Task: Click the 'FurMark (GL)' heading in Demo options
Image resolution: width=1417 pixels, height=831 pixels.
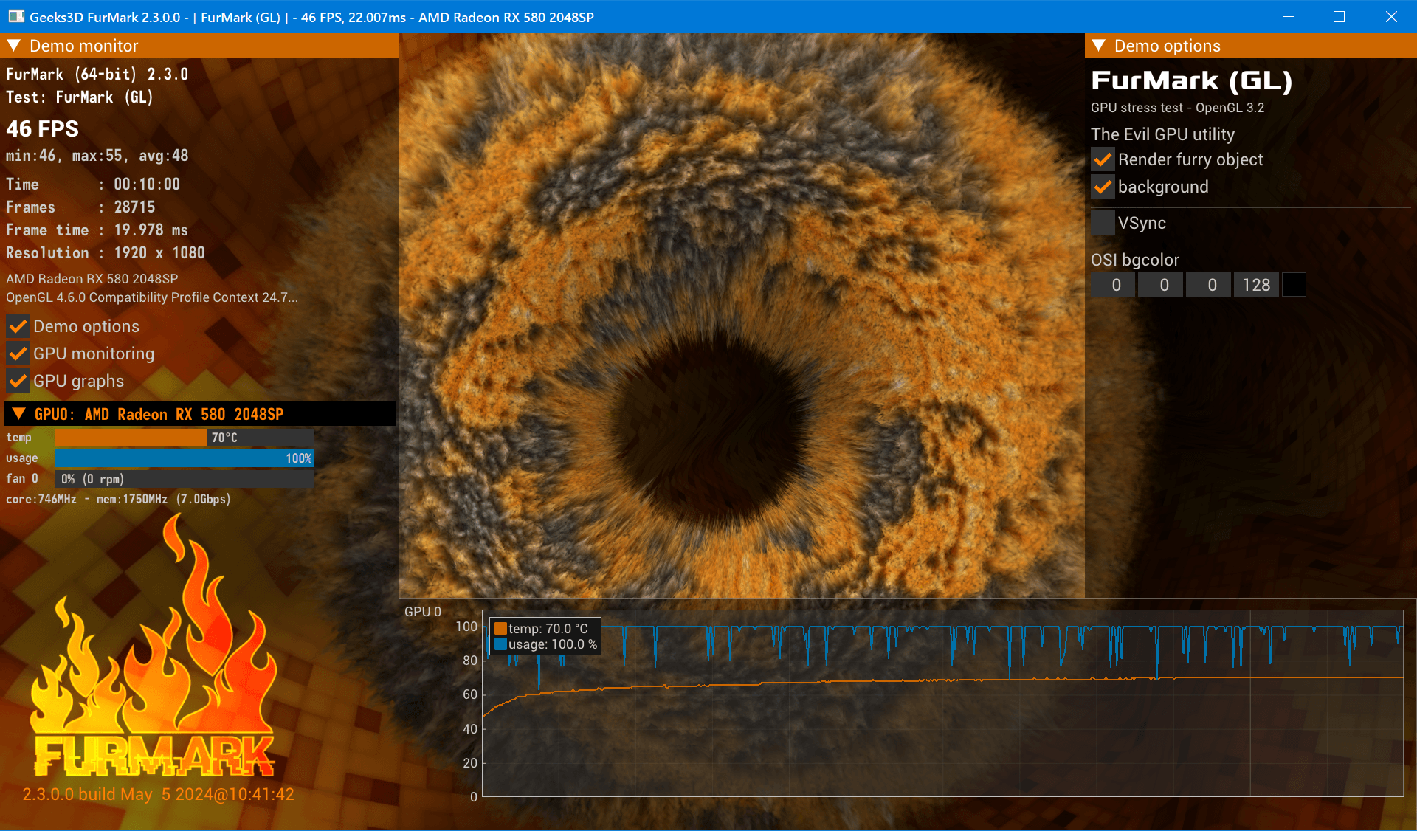Action: (1191, 81)
